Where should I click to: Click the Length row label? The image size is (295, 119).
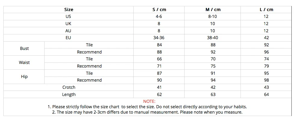tap(69, 94)
